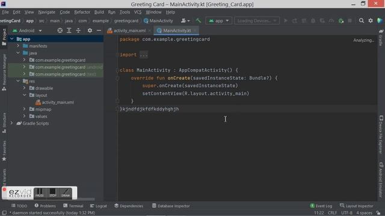Open the File menu

click(x=5, y=12)
